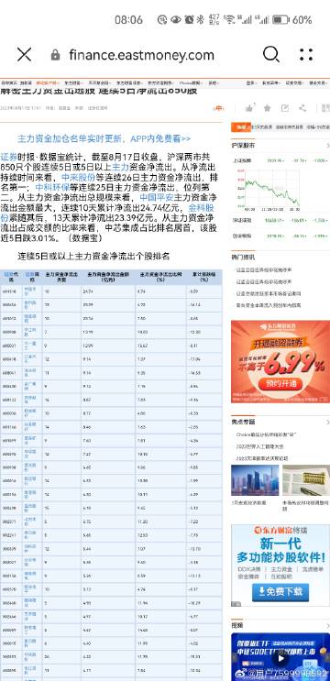Screen dimensions: 330x681
Task: Open the four-dot browser menu
Action: 306,55
